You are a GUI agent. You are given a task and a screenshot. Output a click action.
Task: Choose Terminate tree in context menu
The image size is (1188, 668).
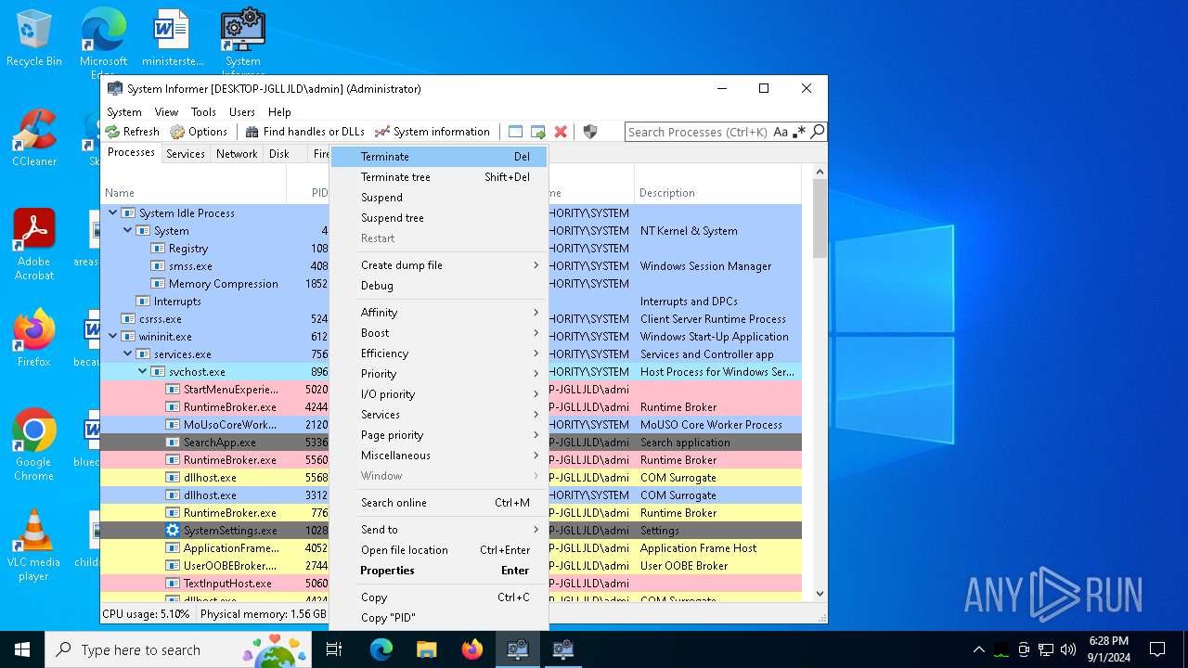click(439, 177)
